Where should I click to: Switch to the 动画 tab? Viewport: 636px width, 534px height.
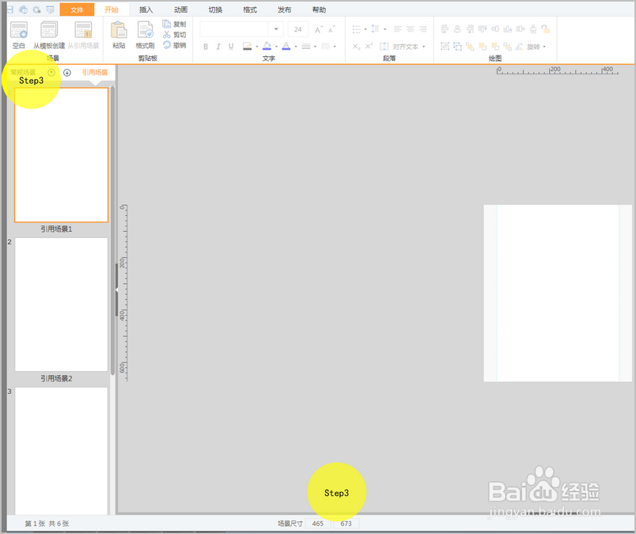pyautogui.click(x=180, y=9)
